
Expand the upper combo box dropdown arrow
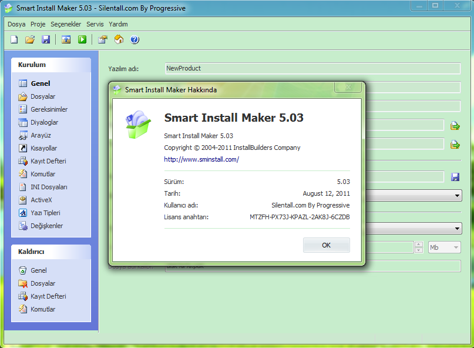click(457, 196)
